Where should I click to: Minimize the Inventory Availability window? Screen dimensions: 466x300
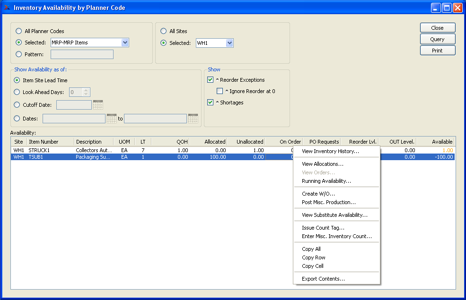tap(436, 8)
